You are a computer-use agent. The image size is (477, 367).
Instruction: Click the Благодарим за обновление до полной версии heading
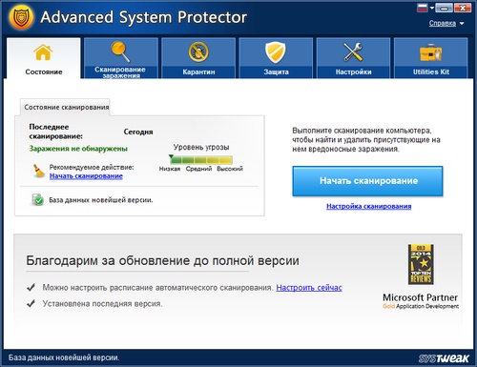coord(162,260)
